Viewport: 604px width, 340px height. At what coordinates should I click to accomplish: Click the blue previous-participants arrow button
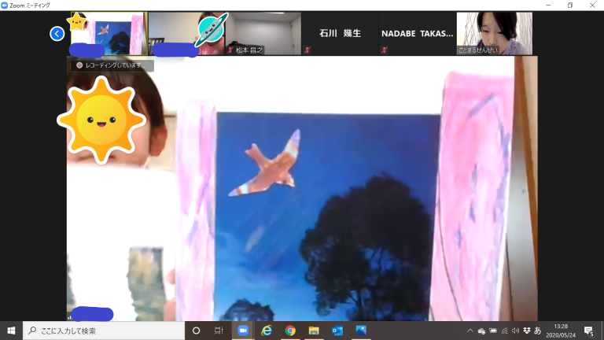[x=57, y=33]
